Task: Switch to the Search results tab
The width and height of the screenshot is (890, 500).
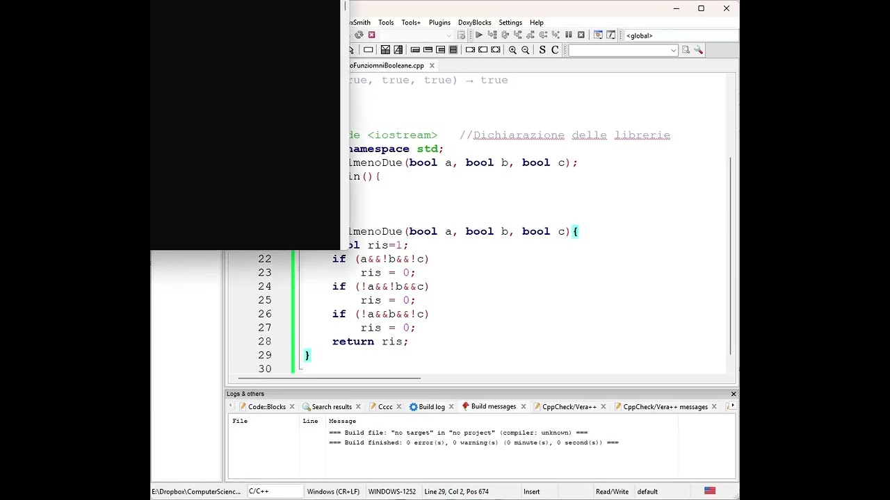Action: (x=332, y=407)
